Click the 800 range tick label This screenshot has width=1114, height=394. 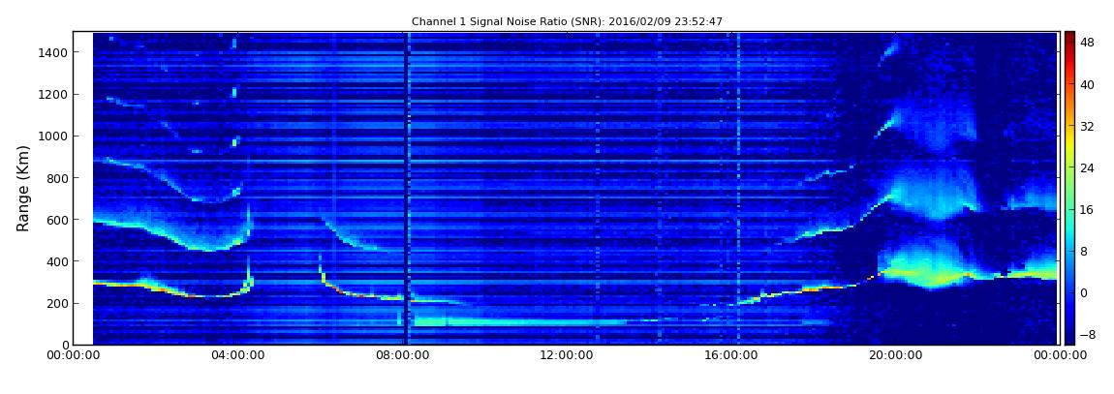point(57,178)
